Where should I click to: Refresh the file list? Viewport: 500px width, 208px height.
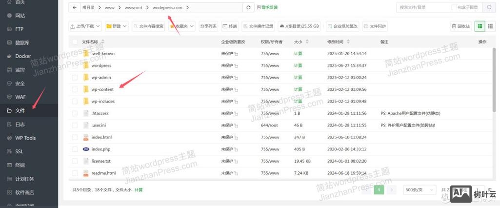click(x=249, y=7)
